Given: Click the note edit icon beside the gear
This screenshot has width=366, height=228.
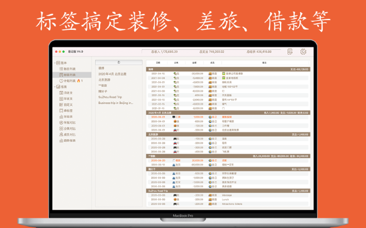Looking at the screenshot, I should click(290, 52).
